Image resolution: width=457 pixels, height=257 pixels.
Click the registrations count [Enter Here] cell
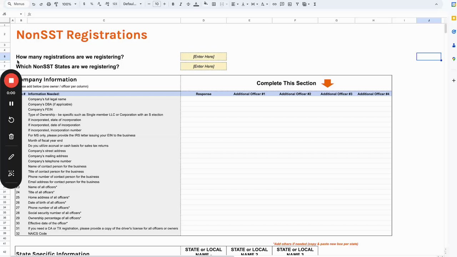point(204,56)
